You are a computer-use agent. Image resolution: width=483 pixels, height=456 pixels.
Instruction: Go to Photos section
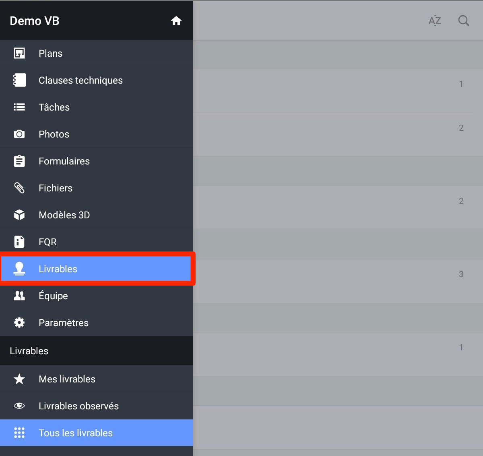tap(97, 134)
